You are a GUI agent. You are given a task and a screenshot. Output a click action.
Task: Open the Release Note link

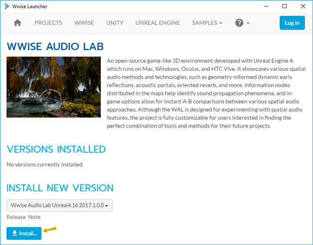pos(23,217)
